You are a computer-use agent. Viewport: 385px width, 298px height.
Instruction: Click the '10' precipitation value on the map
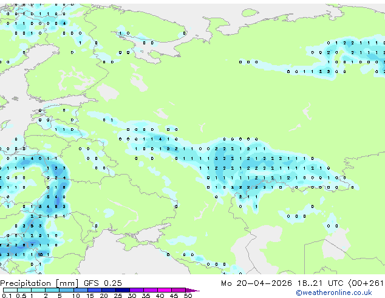(40, 254)
